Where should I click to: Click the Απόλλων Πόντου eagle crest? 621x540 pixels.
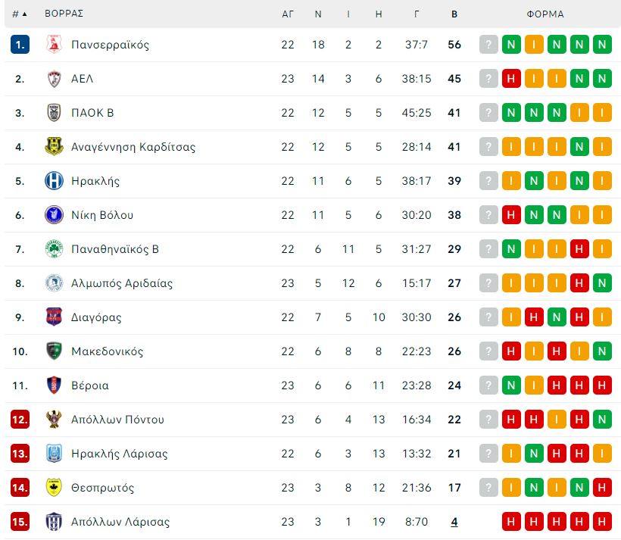[x=55, y=419]
